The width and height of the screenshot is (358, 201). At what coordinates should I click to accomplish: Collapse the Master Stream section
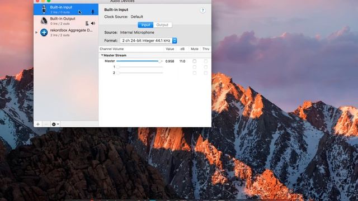pyautogui.click(x=102, y=55)
